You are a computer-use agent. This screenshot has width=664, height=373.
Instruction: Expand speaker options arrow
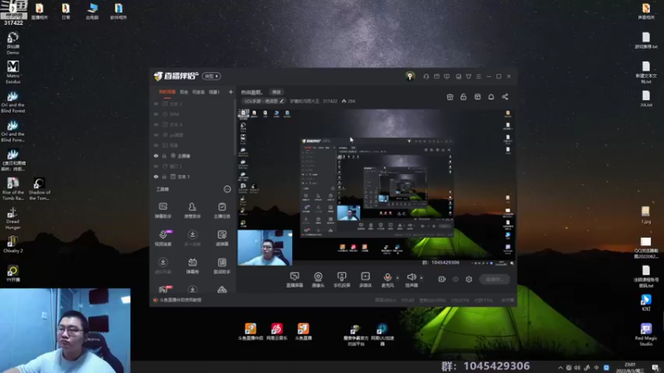[421, 278]
